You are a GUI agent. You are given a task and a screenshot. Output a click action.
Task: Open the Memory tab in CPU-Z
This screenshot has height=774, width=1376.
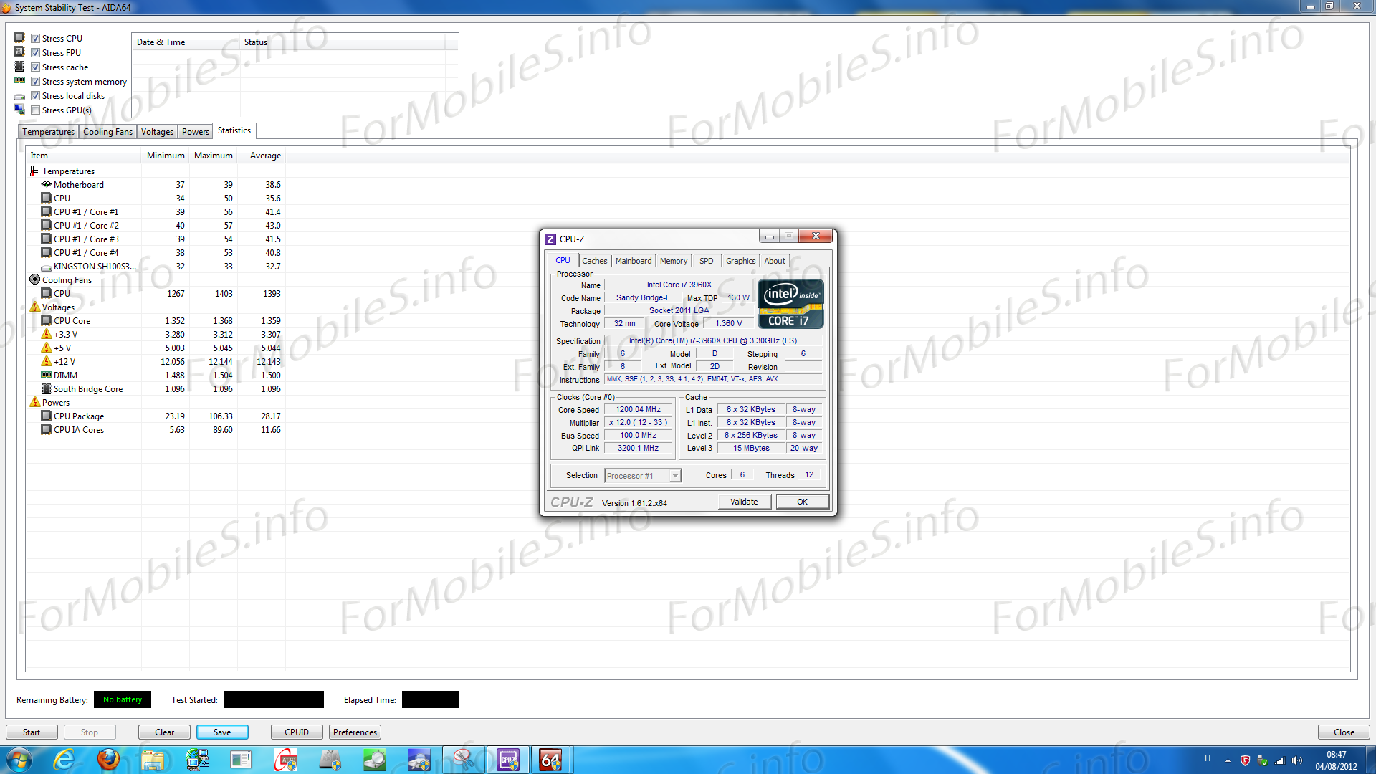(673, 261)
